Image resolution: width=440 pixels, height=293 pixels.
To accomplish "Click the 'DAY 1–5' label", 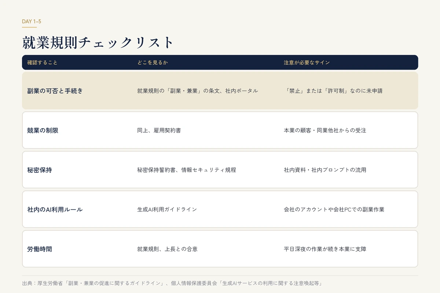I will pos(32,22).
